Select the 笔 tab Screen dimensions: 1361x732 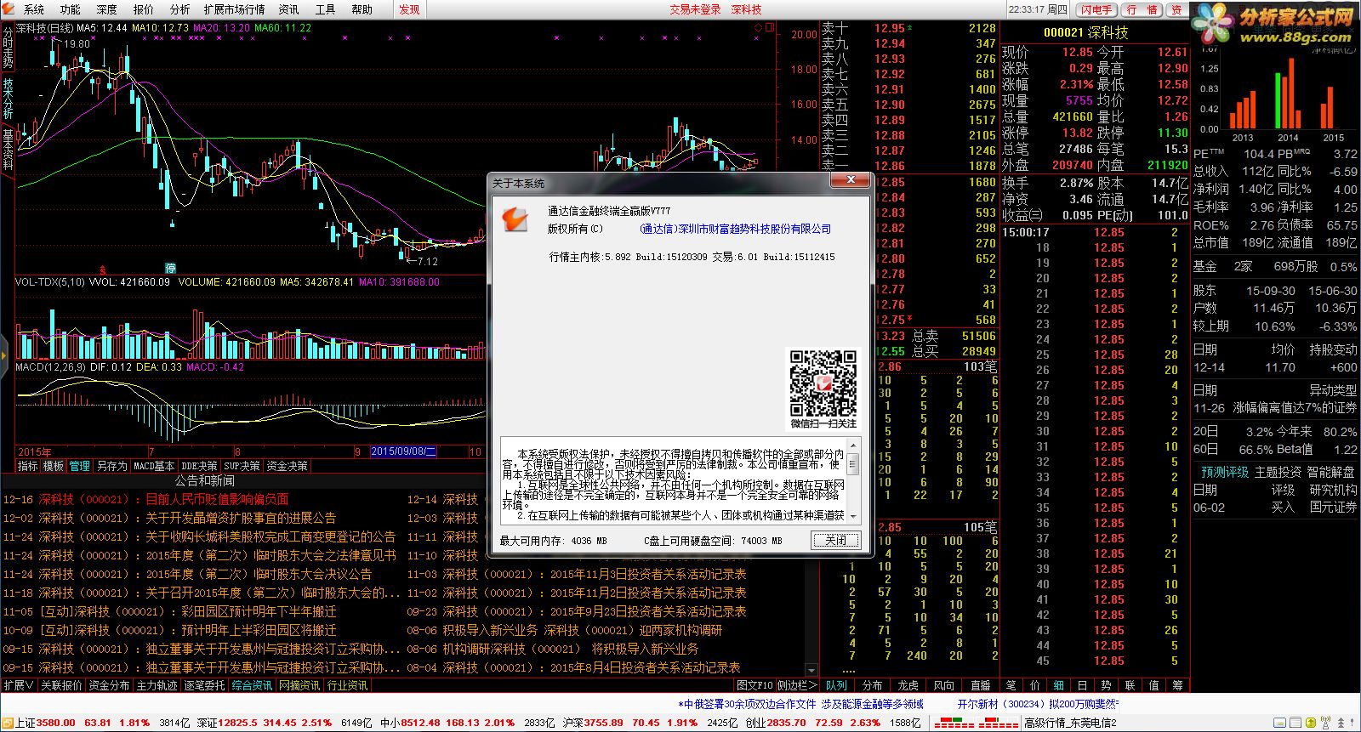tap(1011, 685)
